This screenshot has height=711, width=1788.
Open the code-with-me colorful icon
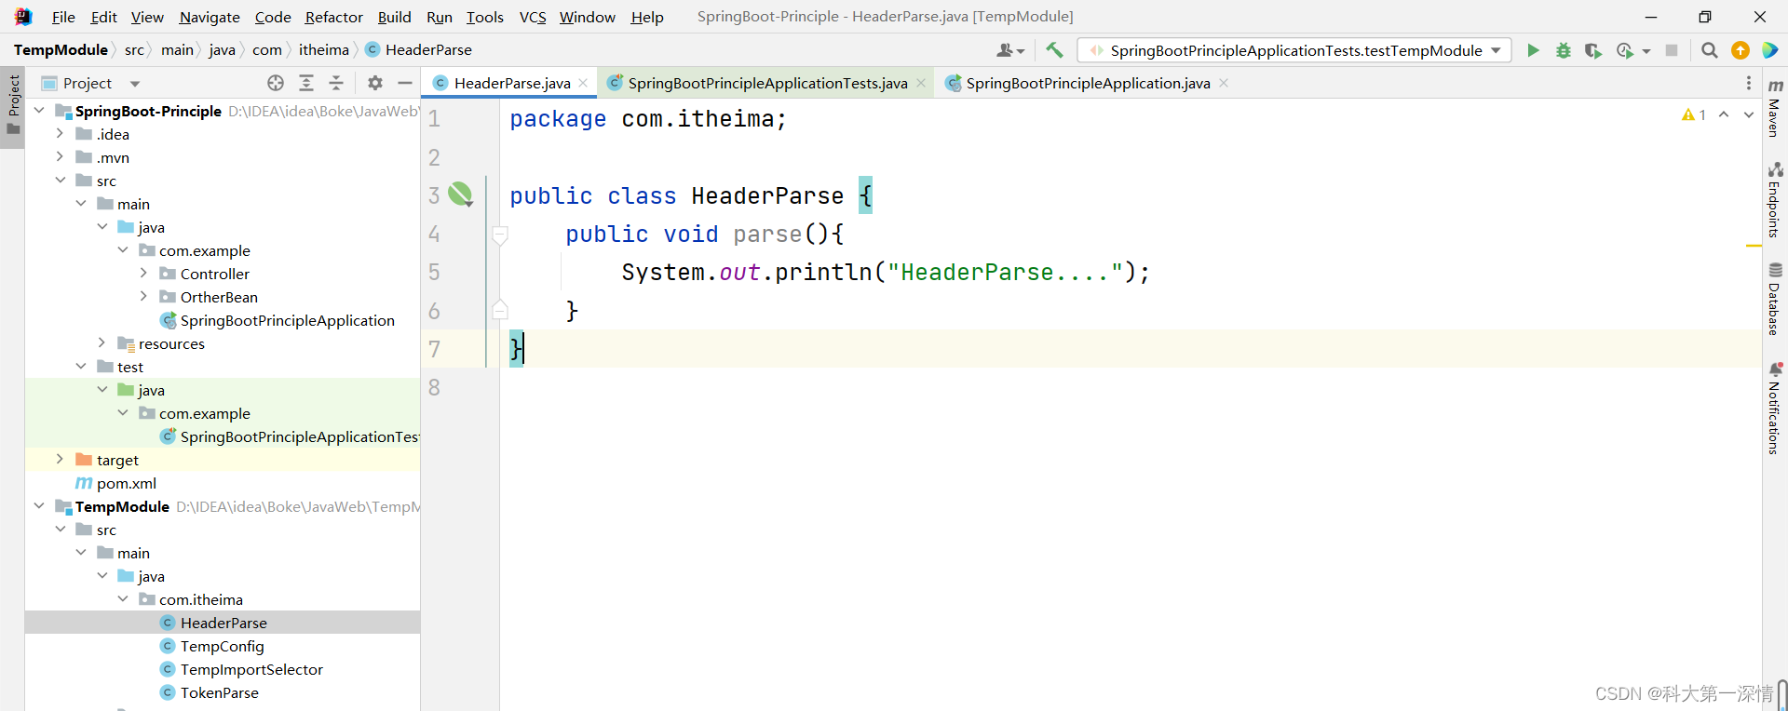point(1770,50)
